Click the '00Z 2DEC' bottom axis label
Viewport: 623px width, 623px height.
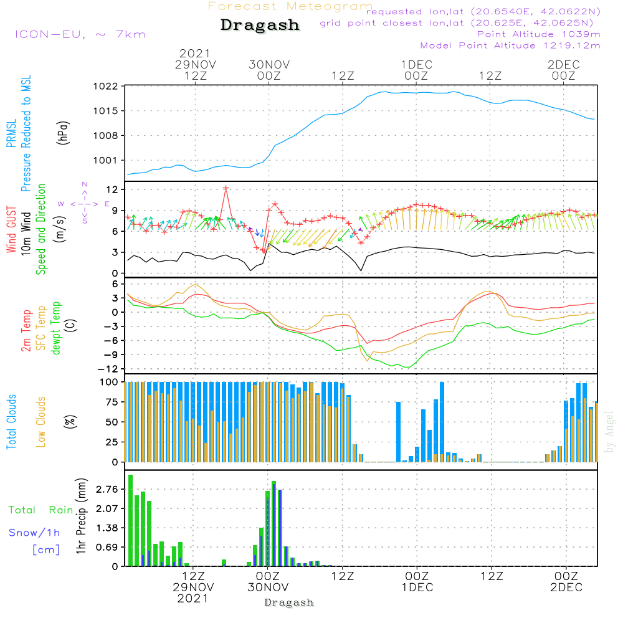click(x=566, y=582)
